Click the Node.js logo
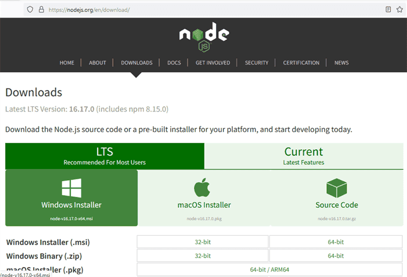The image size is (407, 277). (204, 37)
